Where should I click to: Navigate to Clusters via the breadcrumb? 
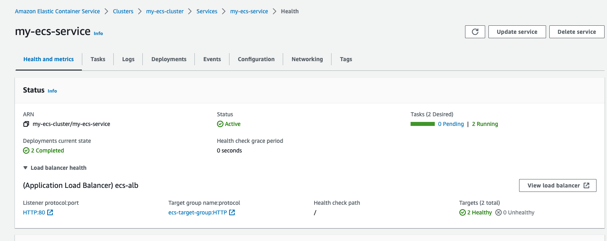point(123,11)
